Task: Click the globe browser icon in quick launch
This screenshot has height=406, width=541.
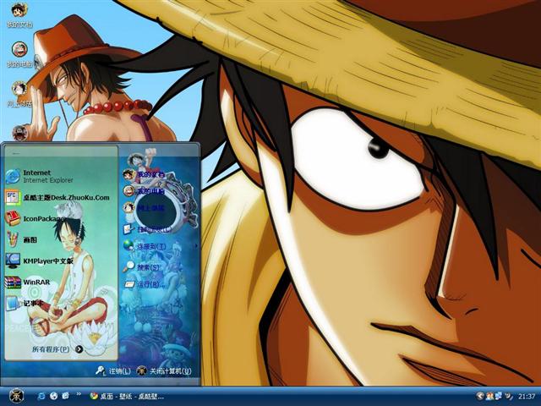Action: [53, 396]
